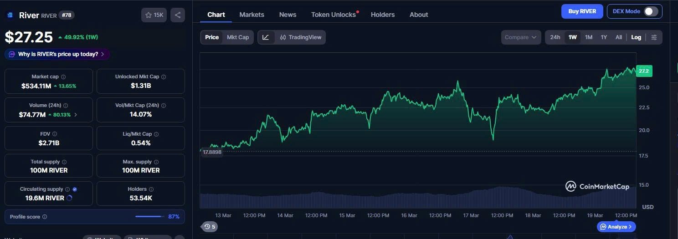678x239 pixels.
Task: Open the Compare dropdown
Action: point(521,37)
